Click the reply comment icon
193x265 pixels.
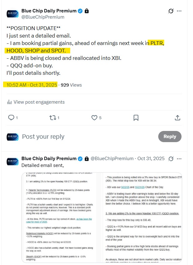point(11,118)
